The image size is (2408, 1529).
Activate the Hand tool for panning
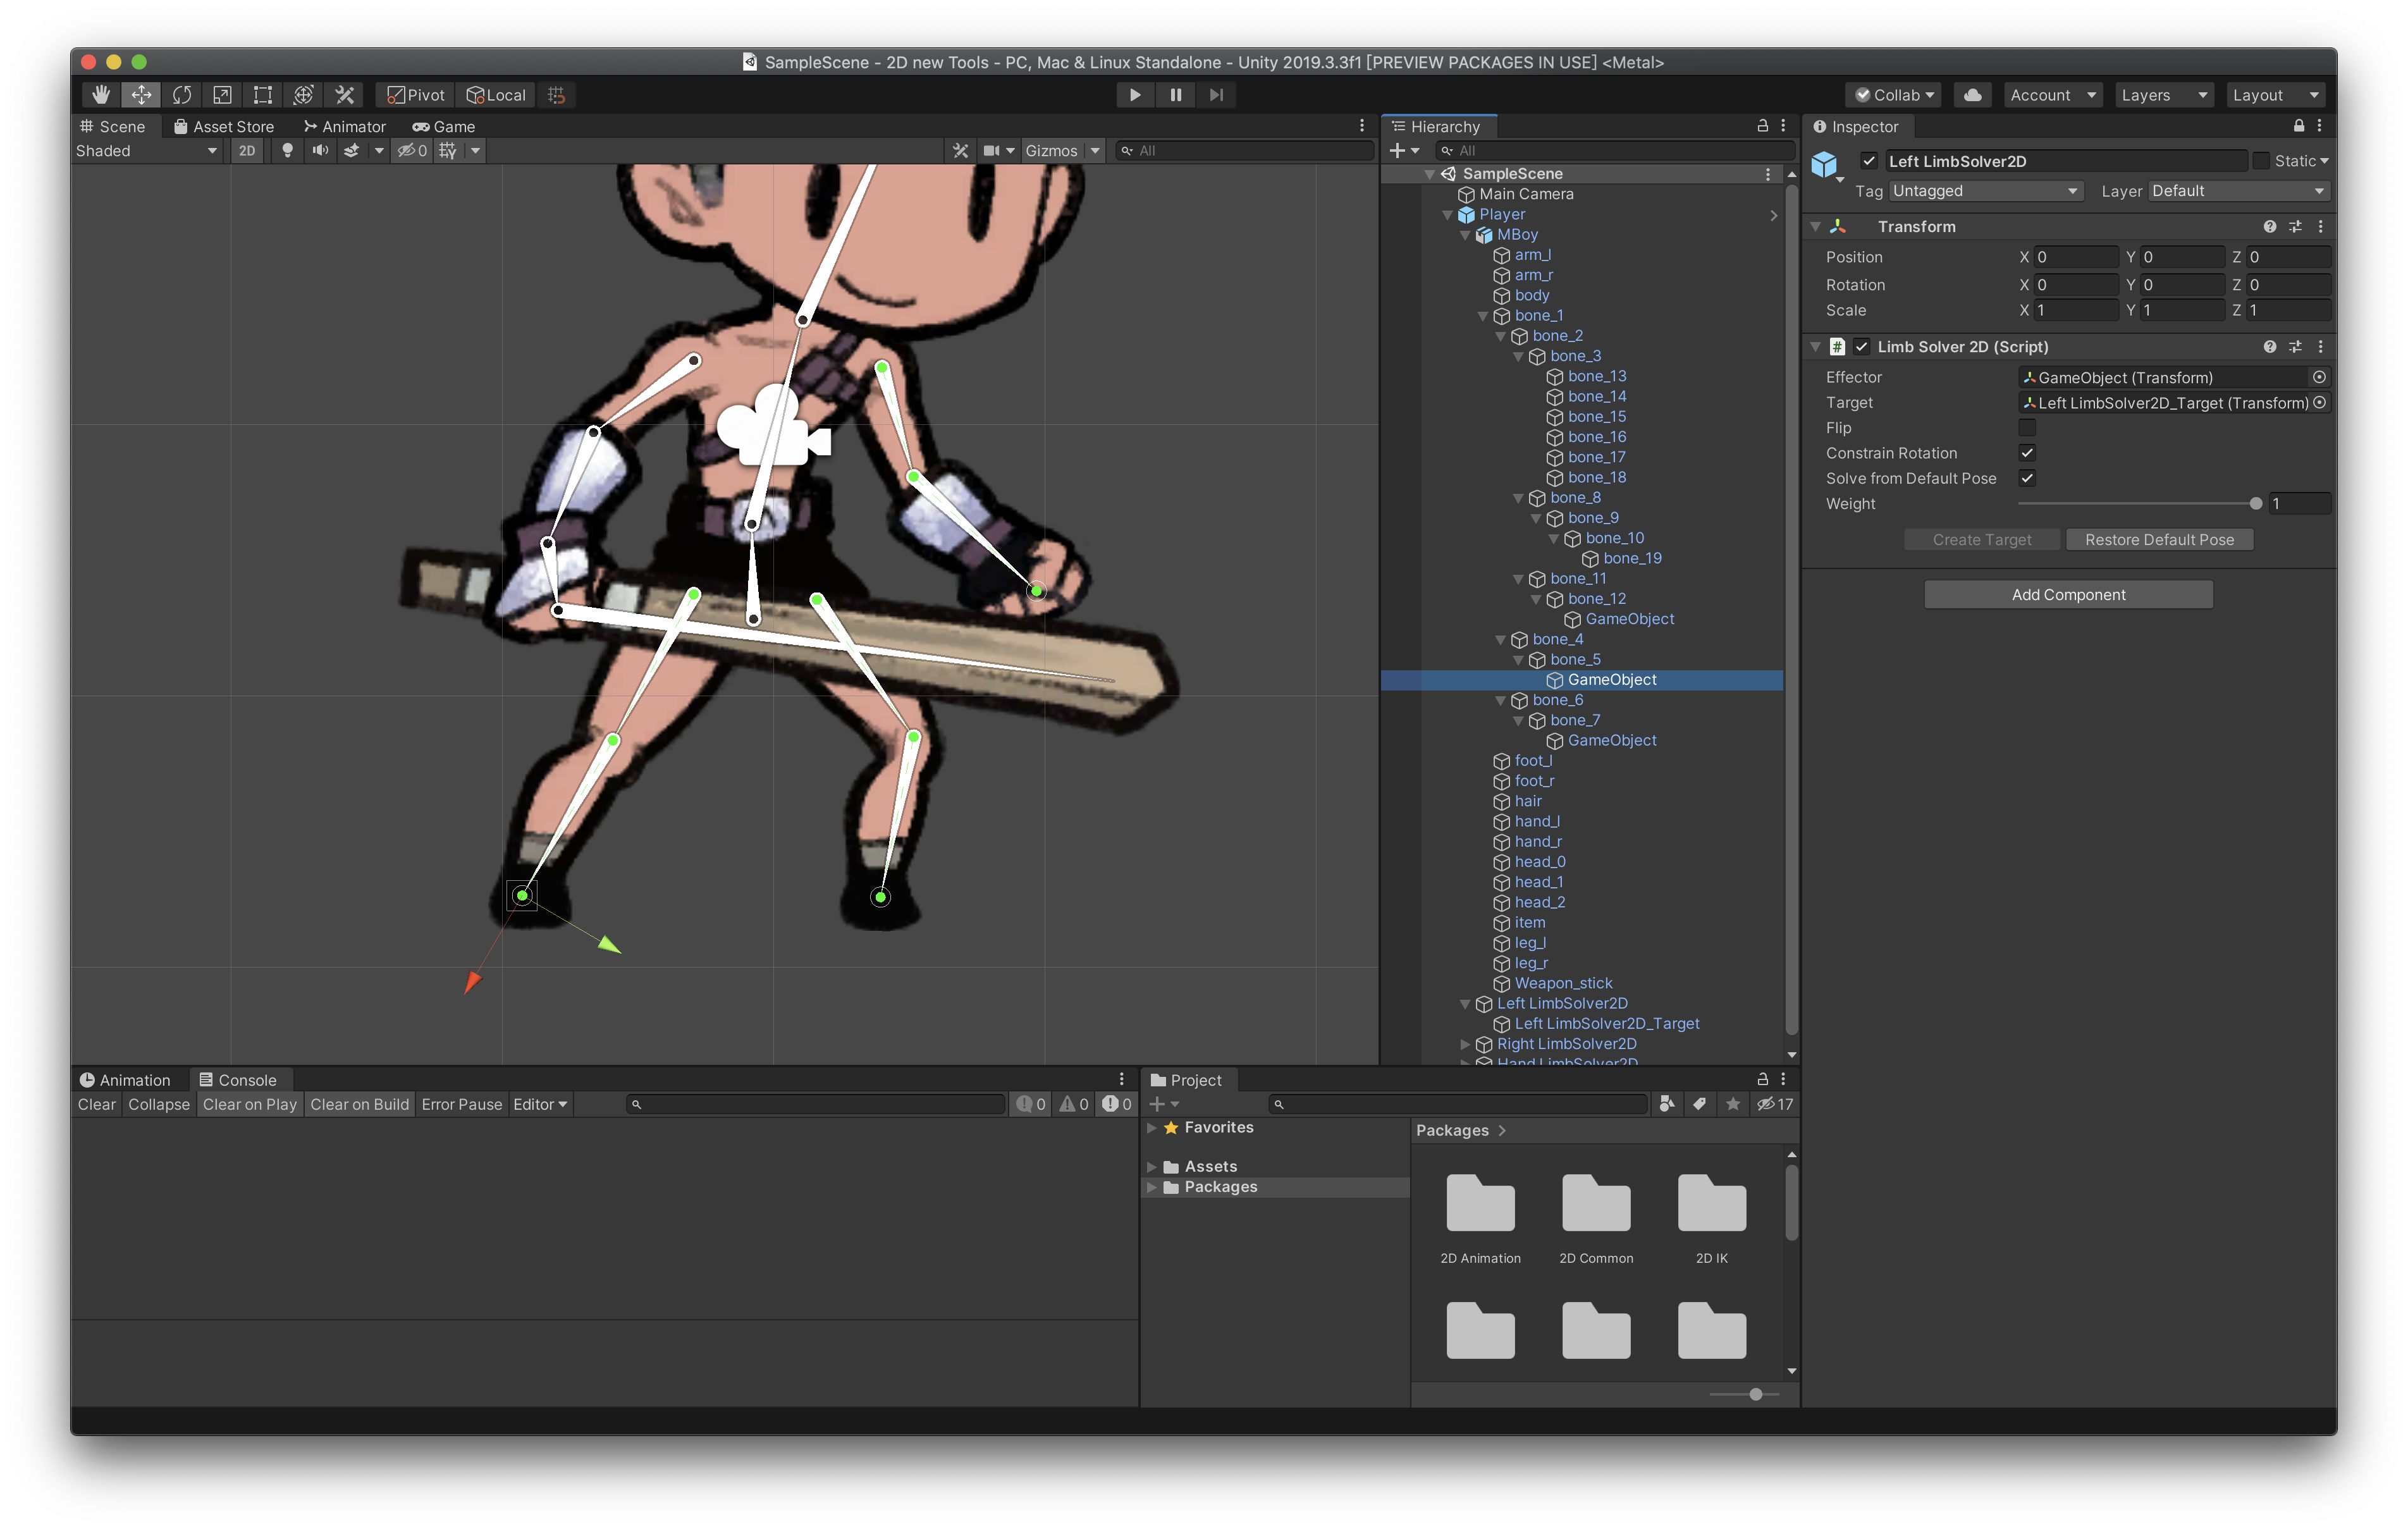click(x=100, y=94)
